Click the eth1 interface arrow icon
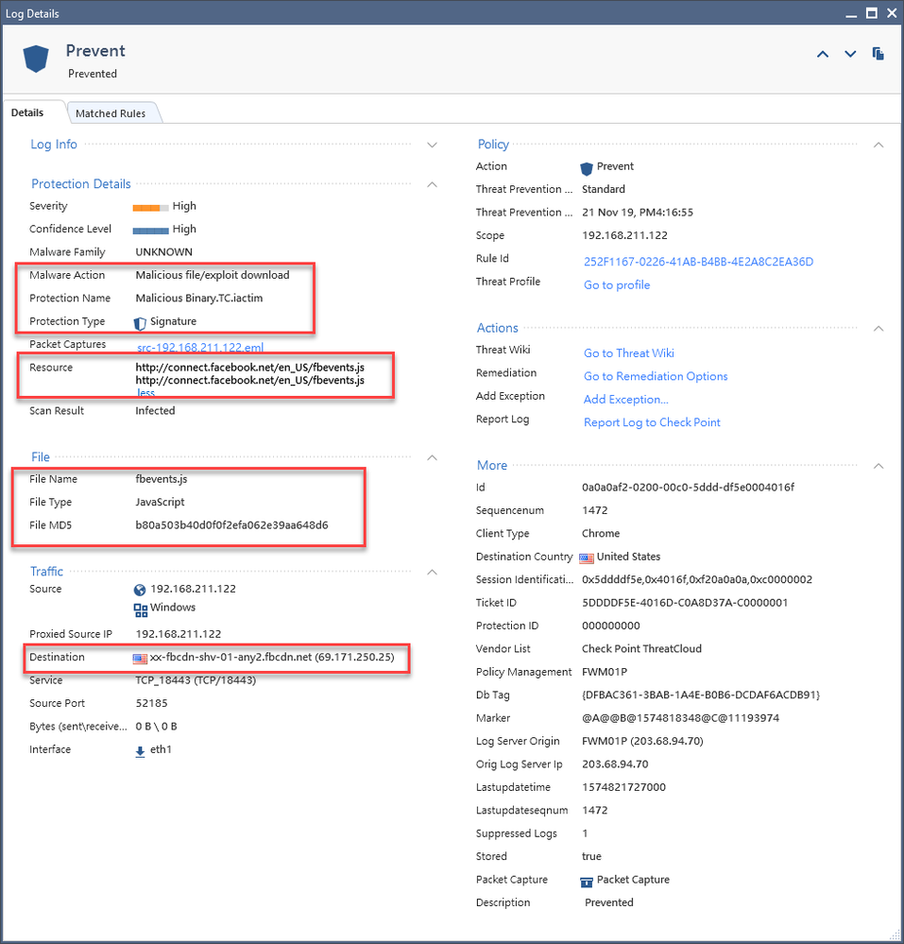The image size is (904, 944). point(141,750)
